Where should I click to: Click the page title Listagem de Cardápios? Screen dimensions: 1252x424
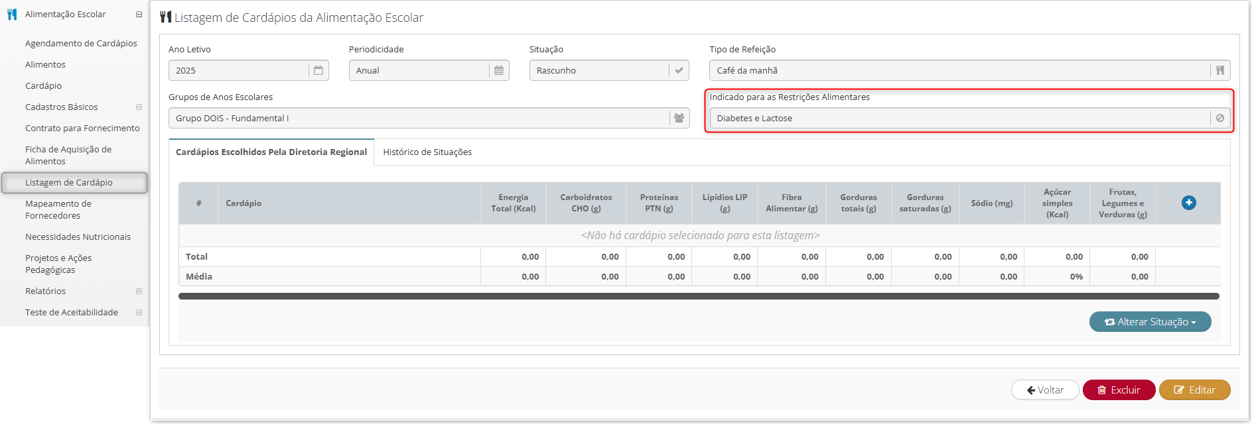coord(299,17)
